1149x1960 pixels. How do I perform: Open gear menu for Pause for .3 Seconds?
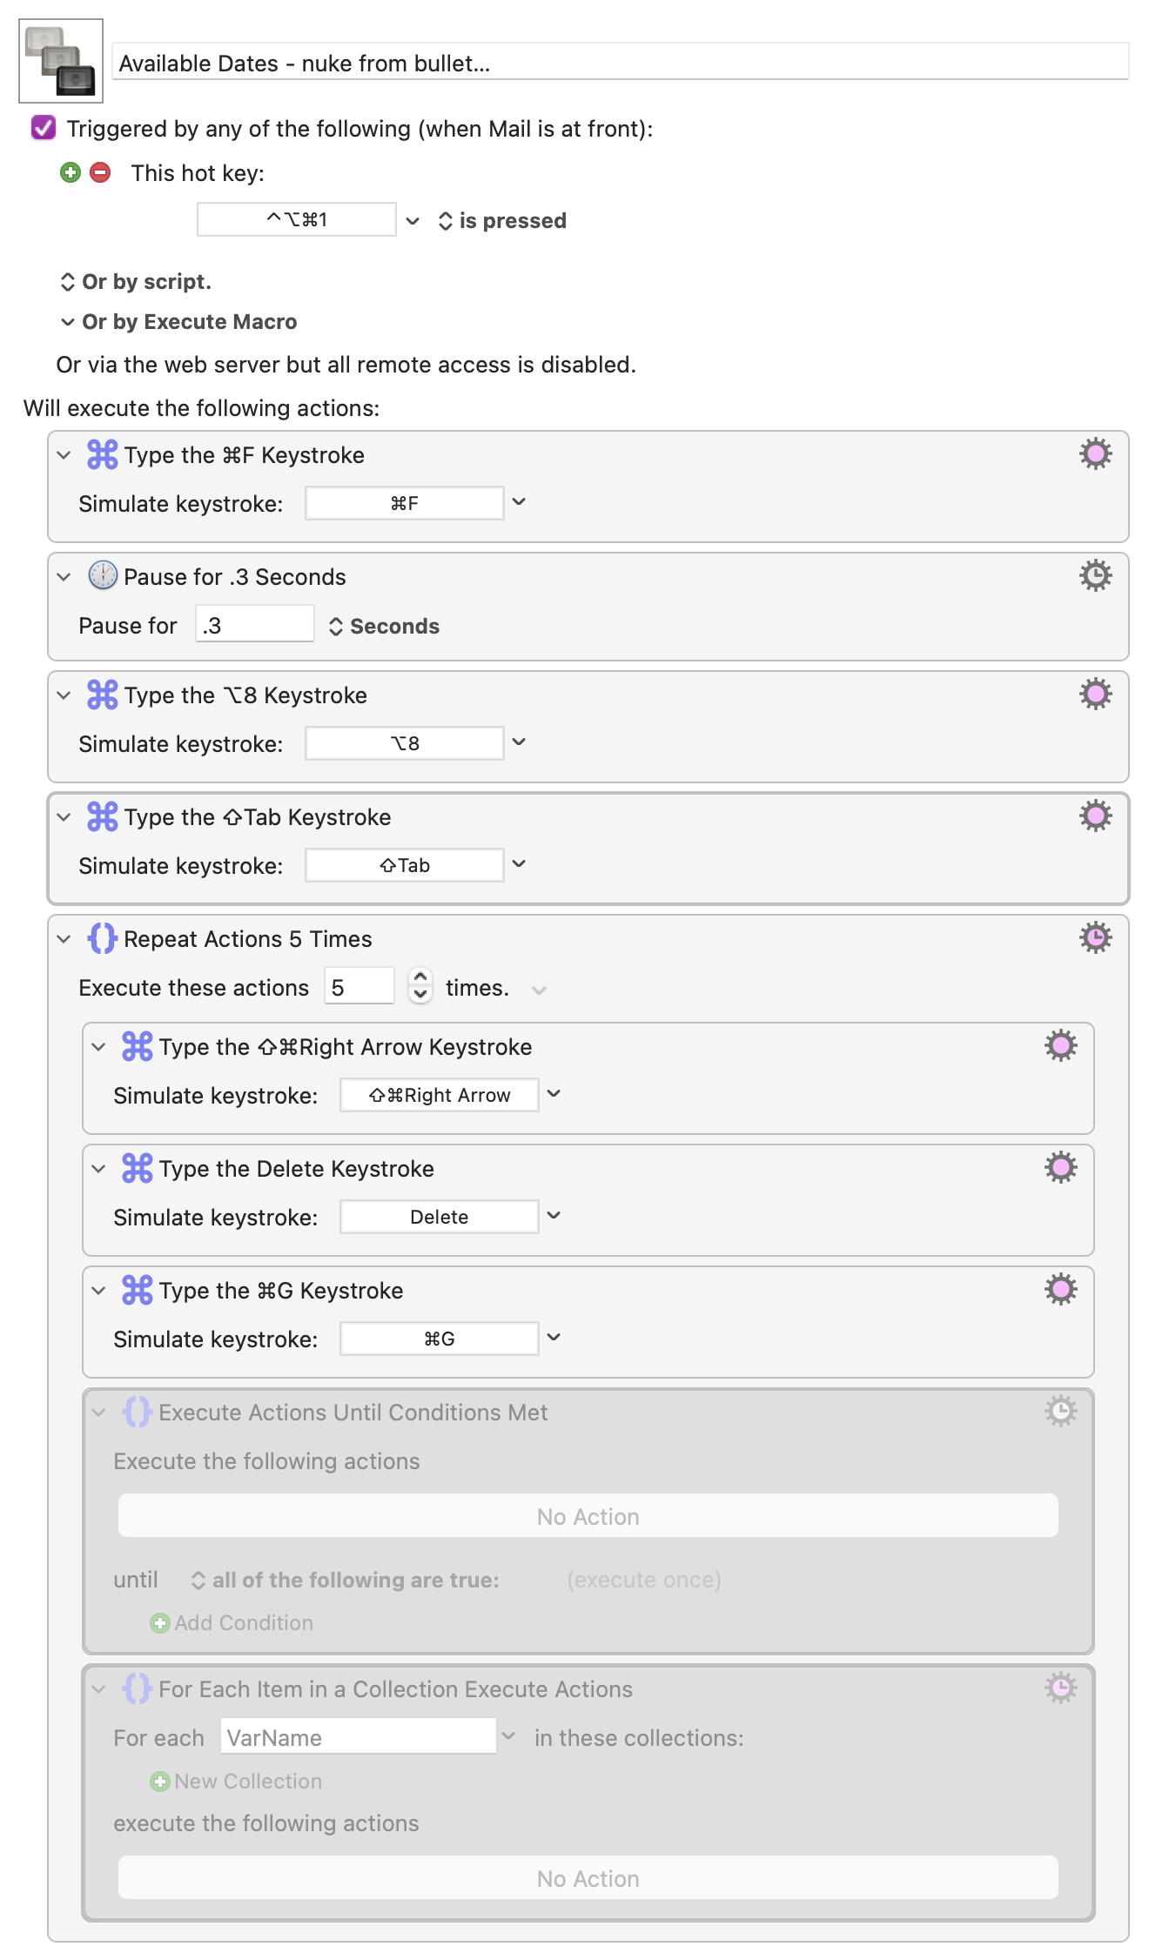tap(1096, 575)
